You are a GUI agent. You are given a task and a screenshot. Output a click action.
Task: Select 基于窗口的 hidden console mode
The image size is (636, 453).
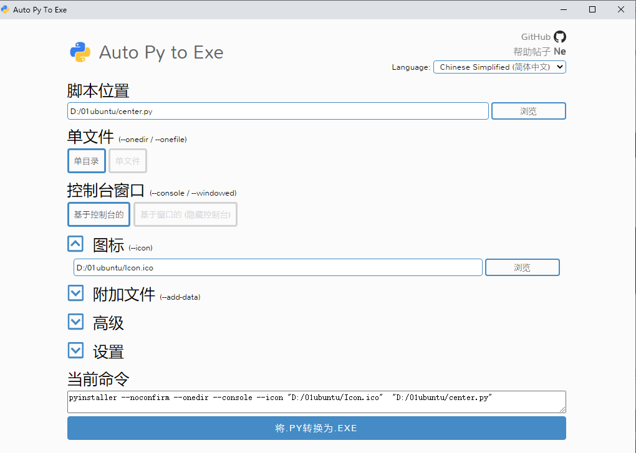coord(185,214)
